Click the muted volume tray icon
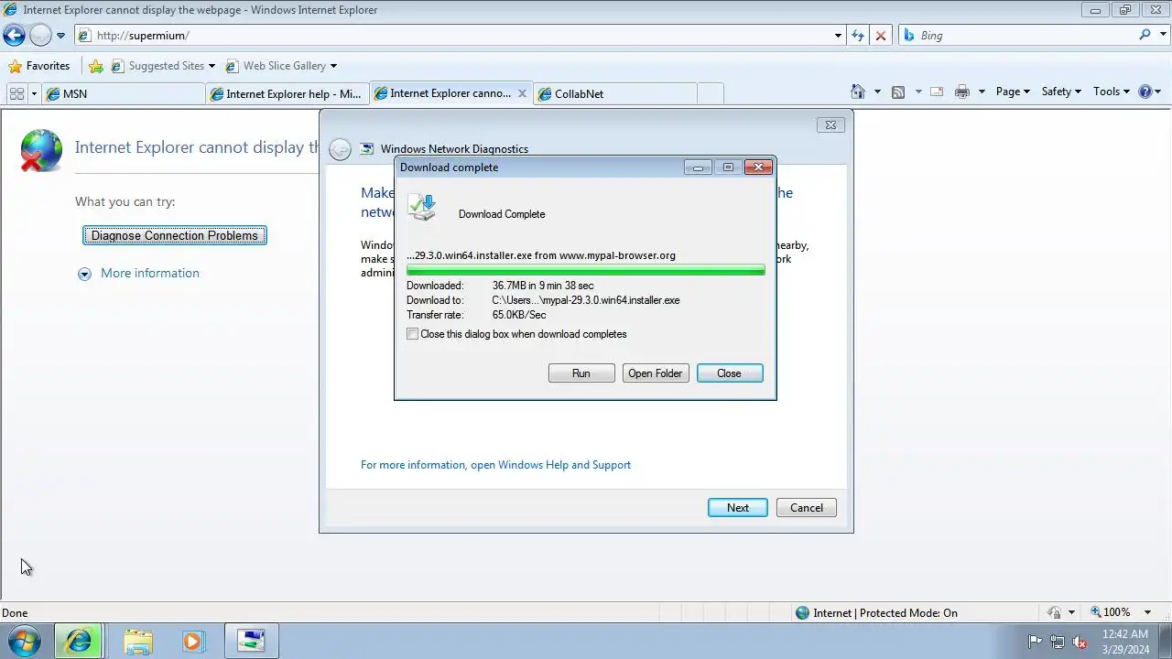Screen dimensions: 1172x659 [x=1080, y=642]
